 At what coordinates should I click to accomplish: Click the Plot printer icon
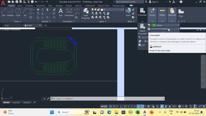32,2
